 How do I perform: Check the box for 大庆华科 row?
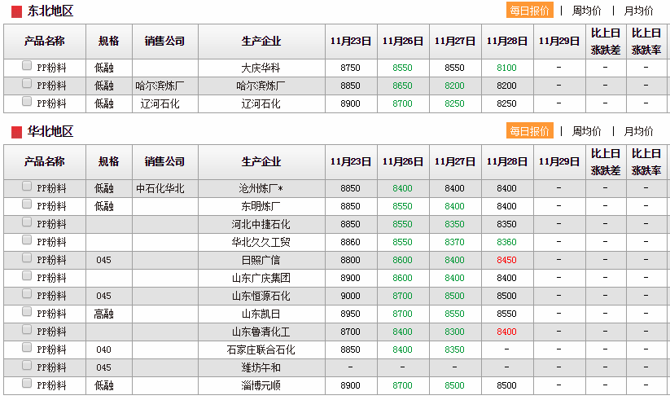[x=27, y=66]
